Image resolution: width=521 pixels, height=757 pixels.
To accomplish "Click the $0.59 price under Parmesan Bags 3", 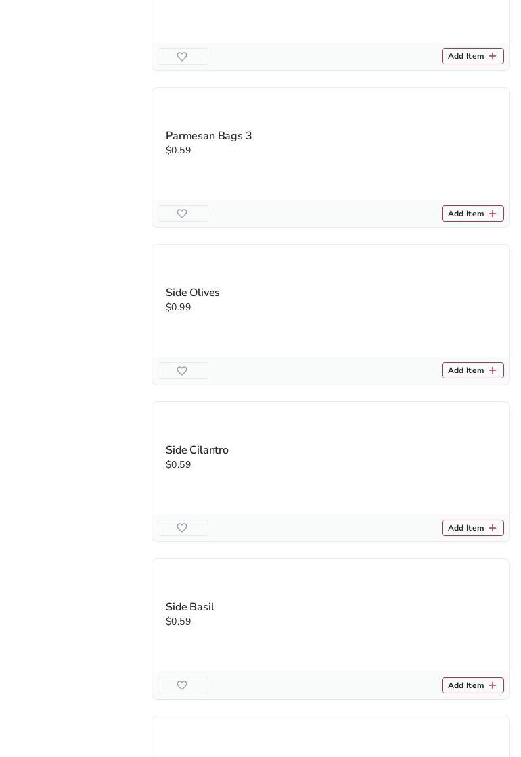I will coord(179,151).
